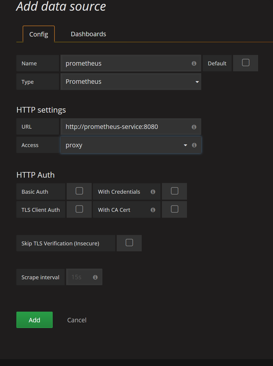
Task: Click the green Add button
Action: [x=35, y=320]
